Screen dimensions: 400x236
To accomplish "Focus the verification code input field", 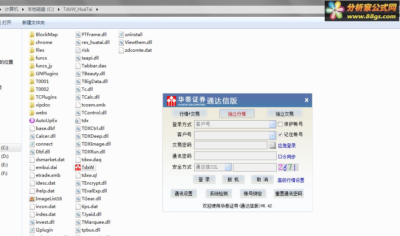I will (255, 167).
